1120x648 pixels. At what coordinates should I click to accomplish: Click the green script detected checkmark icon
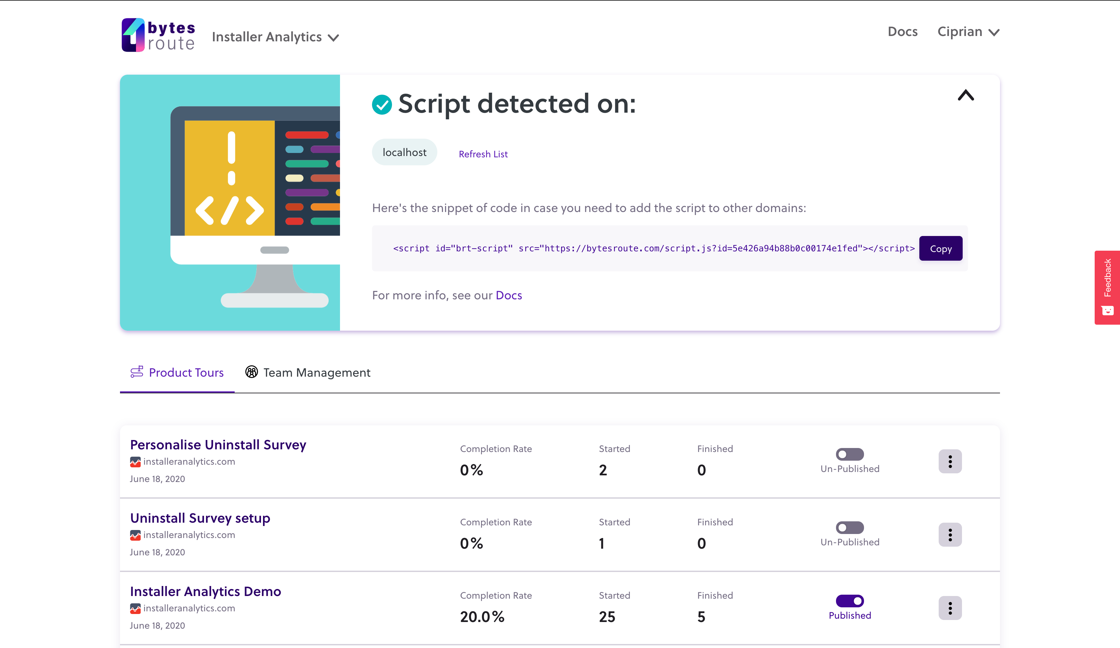381,104
